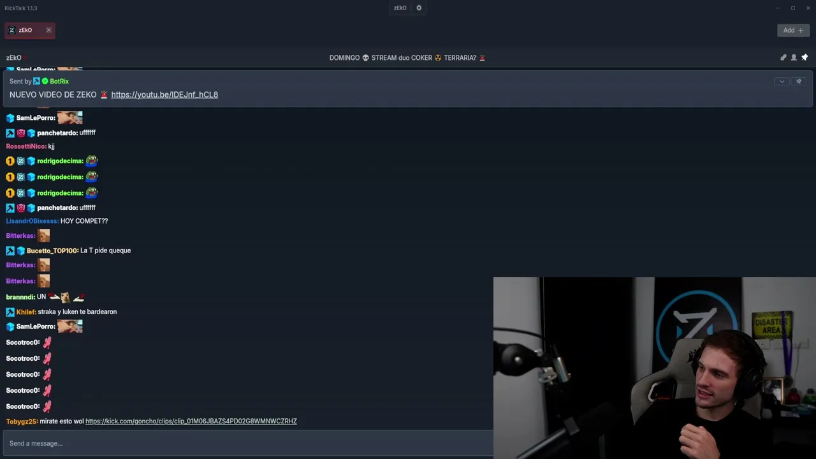Click the emote image in brannndi's message
816x459 pixels.
(x=67, y=297)
